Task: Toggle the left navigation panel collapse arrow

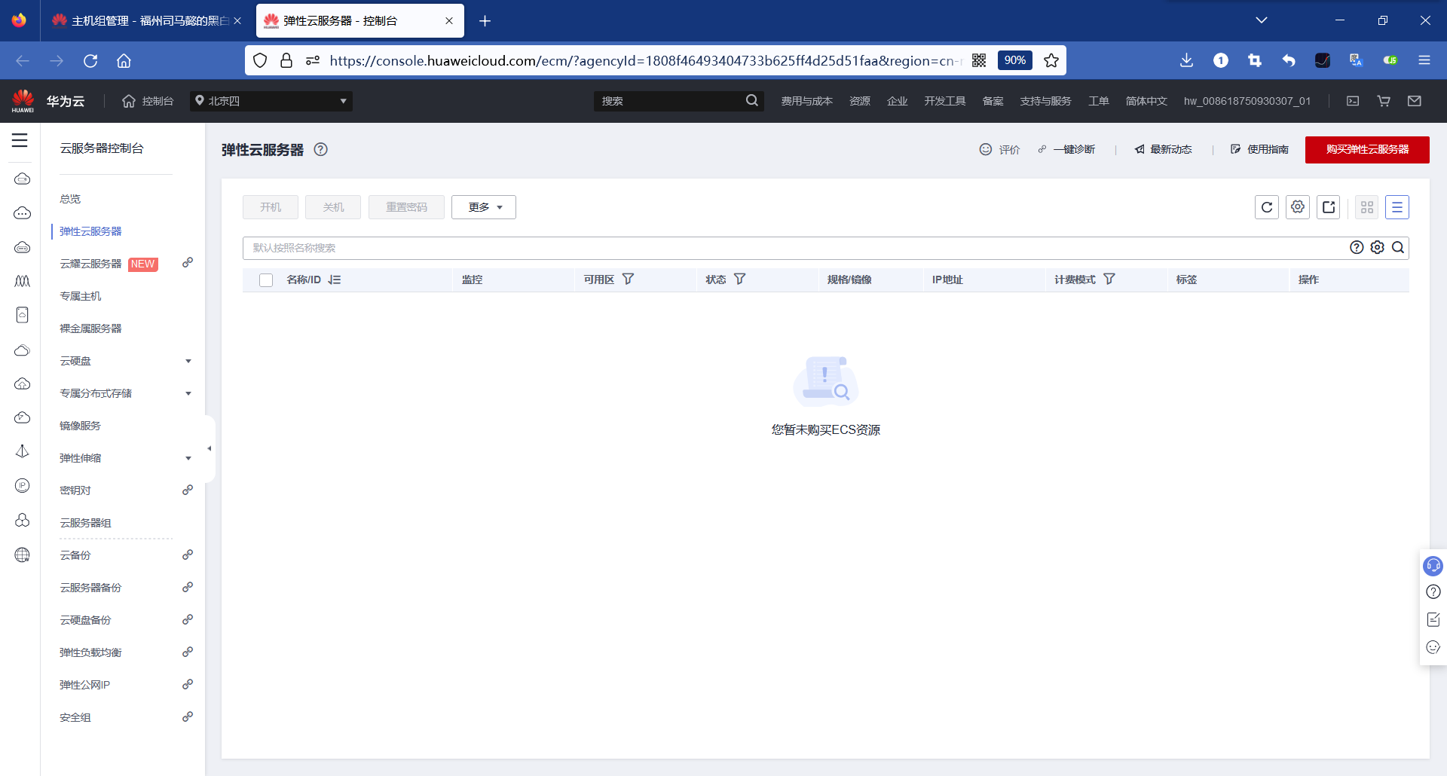Action: click(x=210, y=448)
